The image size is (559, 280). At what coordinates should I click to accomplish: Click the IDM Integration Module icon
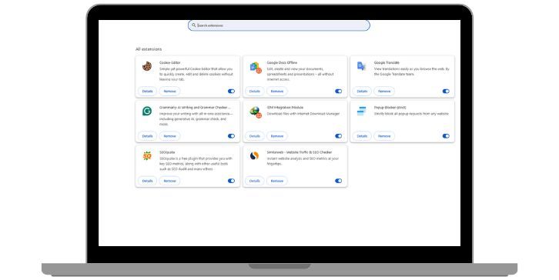[x=256, y=112]
